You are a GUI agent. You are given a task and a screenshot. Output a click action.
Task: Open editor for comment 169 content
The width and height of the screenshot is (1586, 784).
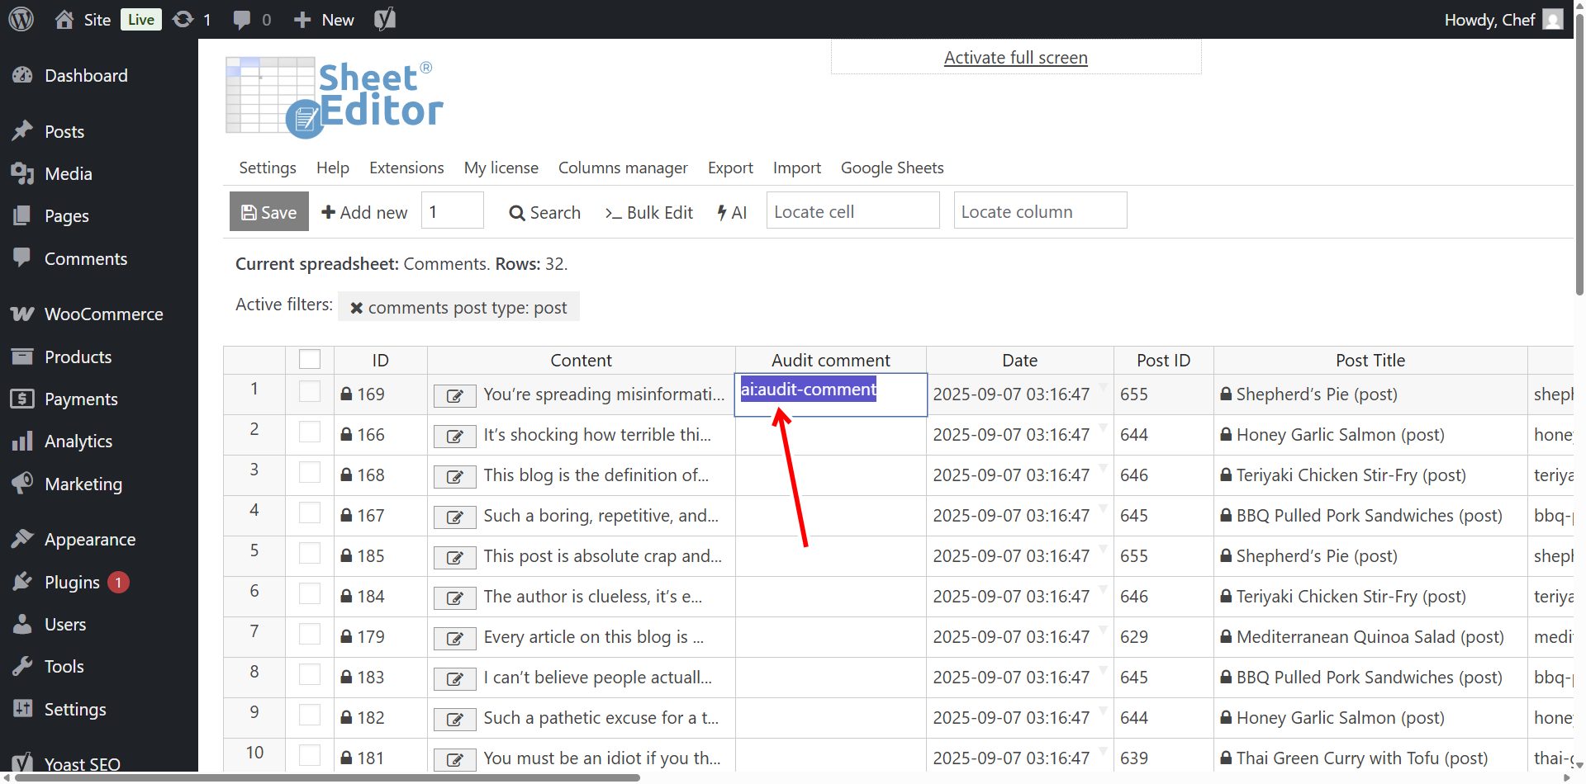[455, 395]
